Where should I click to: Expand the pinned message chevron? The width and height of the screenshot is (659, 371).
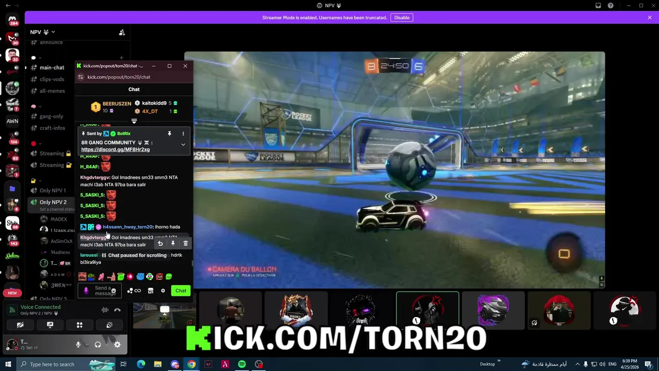pos(183,145)
